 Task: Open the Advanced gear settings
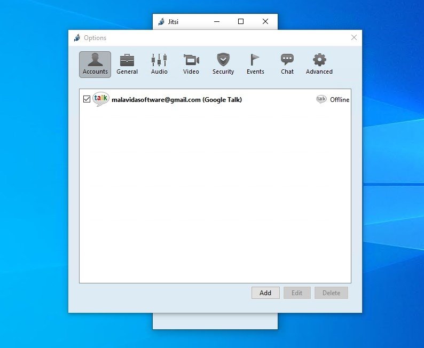click(319, 65)
